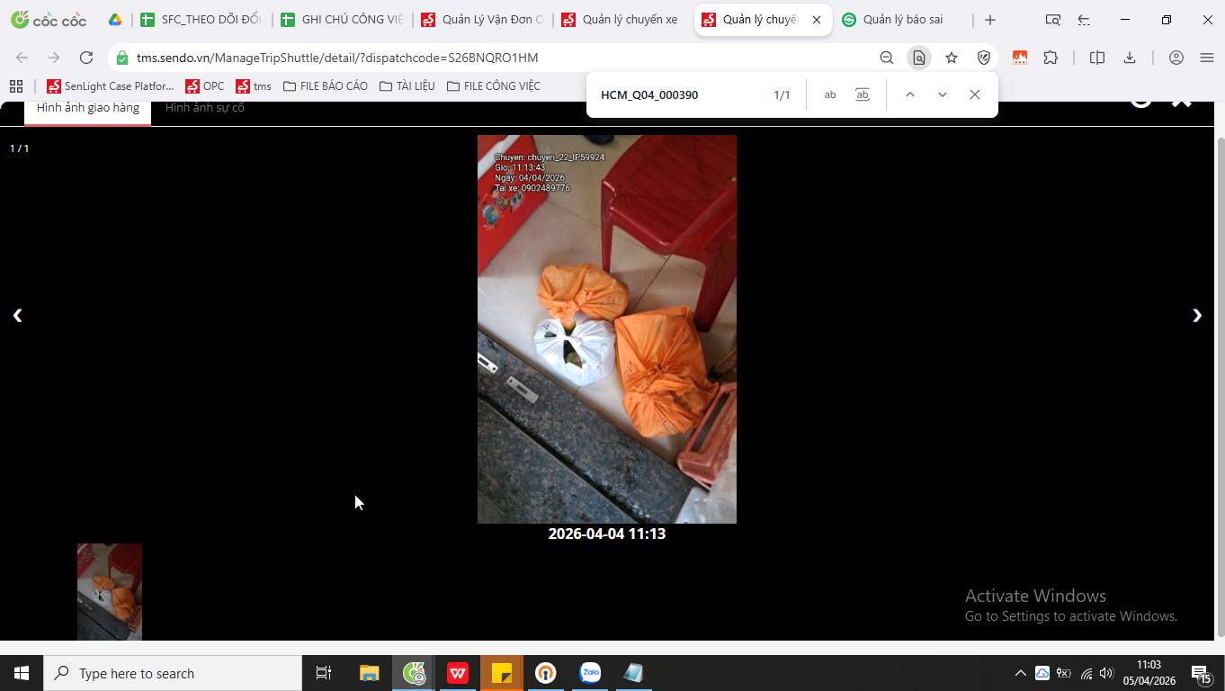
Task: Show hidden system tray icons
Action: tap(1020, 673)
